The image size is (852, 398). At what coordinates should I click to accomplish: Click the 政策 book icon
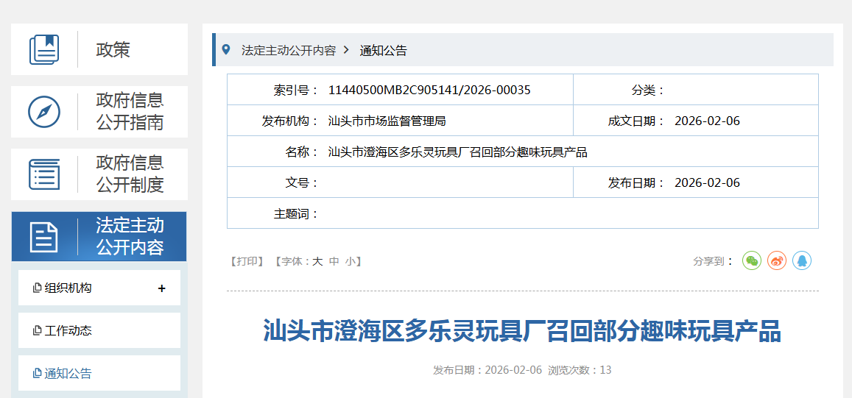[44, 49]
